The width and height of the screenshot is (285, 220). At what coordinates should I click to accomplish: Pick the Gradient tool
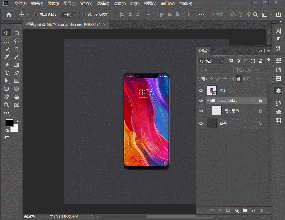[x=17, y=65]
